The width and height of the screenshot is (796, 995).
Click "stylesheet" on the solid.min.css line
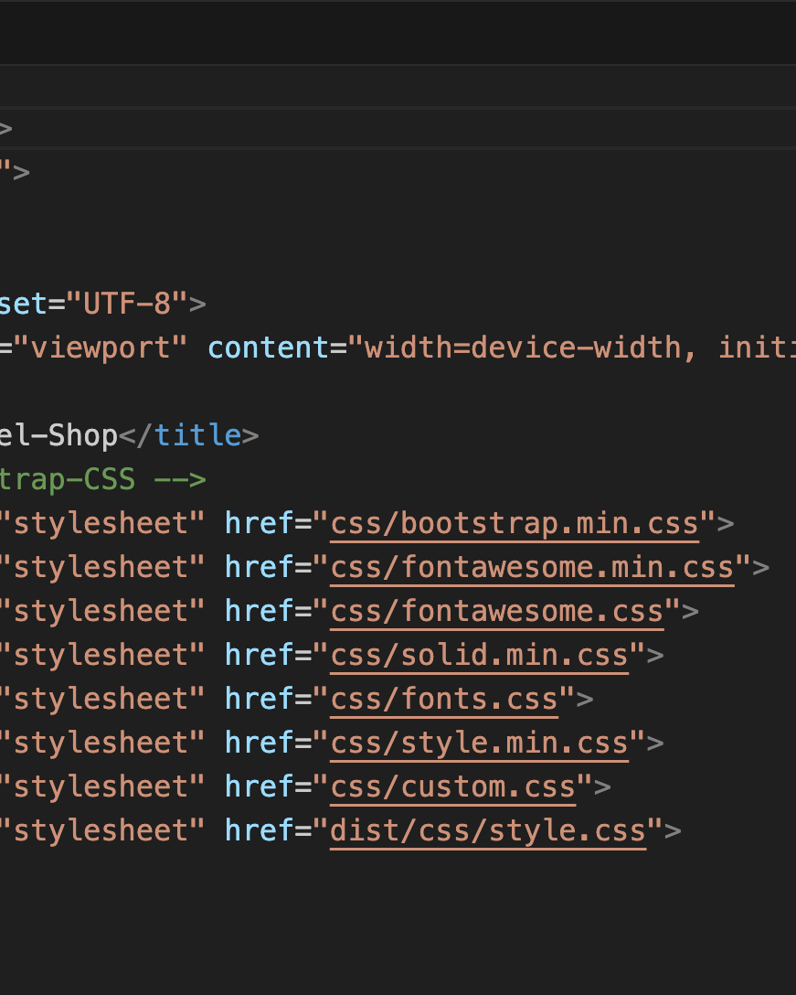point(105,655)
